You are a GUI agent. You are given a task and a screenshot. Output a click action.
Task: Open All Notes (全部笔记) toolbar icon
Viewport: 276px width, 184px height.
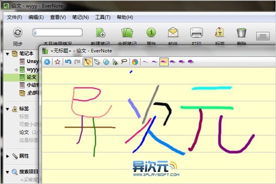pos(127,33)
